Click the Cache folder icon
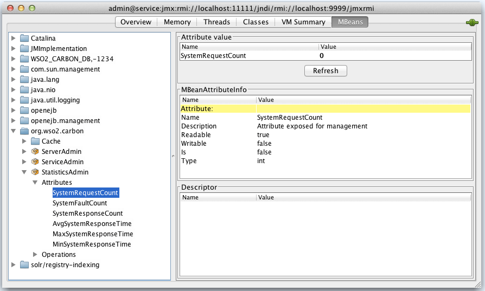Image resolution: width=485 pixels, height=291 pixels. [35, 141]
